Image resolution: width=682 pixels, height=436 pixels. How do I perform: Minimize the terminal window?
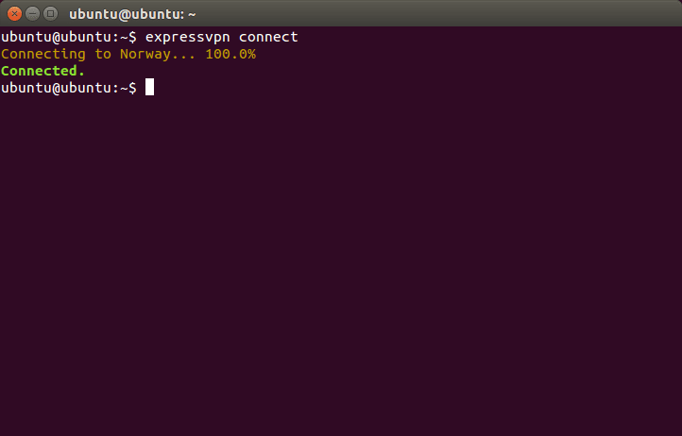point(32,13)
